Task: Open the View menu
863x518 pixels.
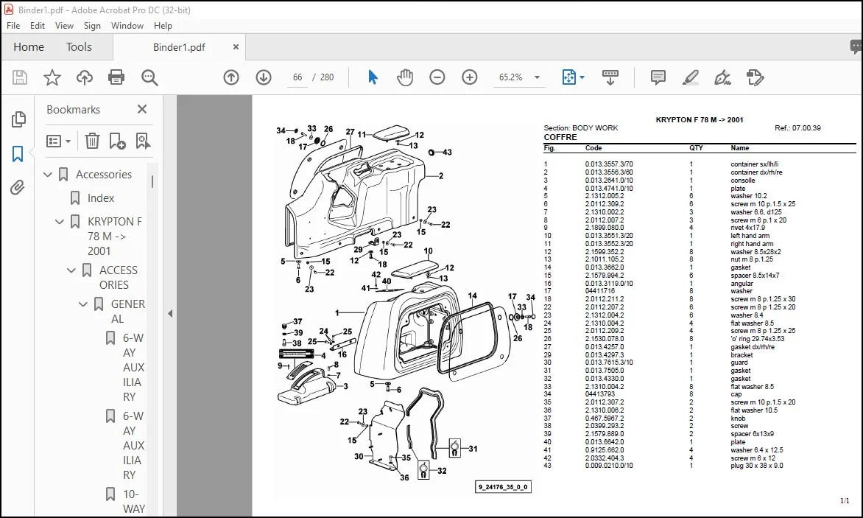Action: (64, 25)
